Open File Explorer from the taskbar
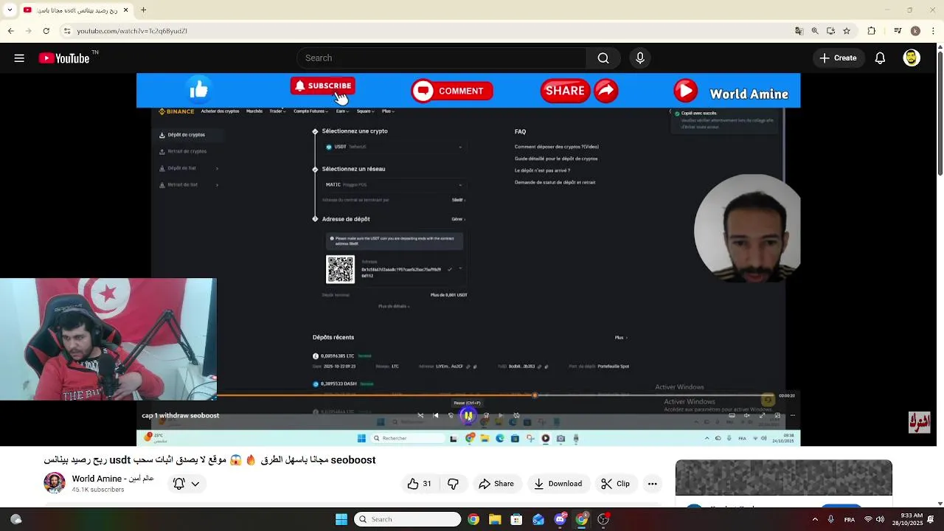 [x=495, y=519]
